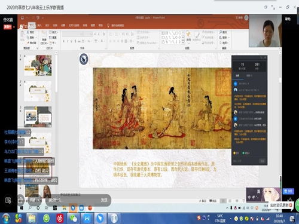Open WeChat from the Windows taskbar
Viewport: 299px width, 224px height.
pos(73,219)
